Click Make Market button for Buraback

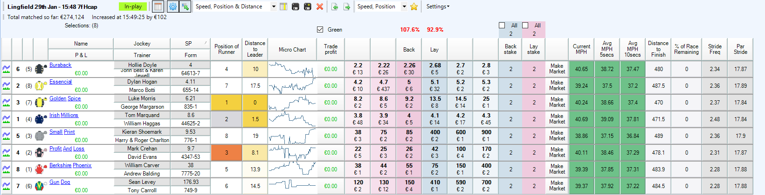click(x=557, y=69)
